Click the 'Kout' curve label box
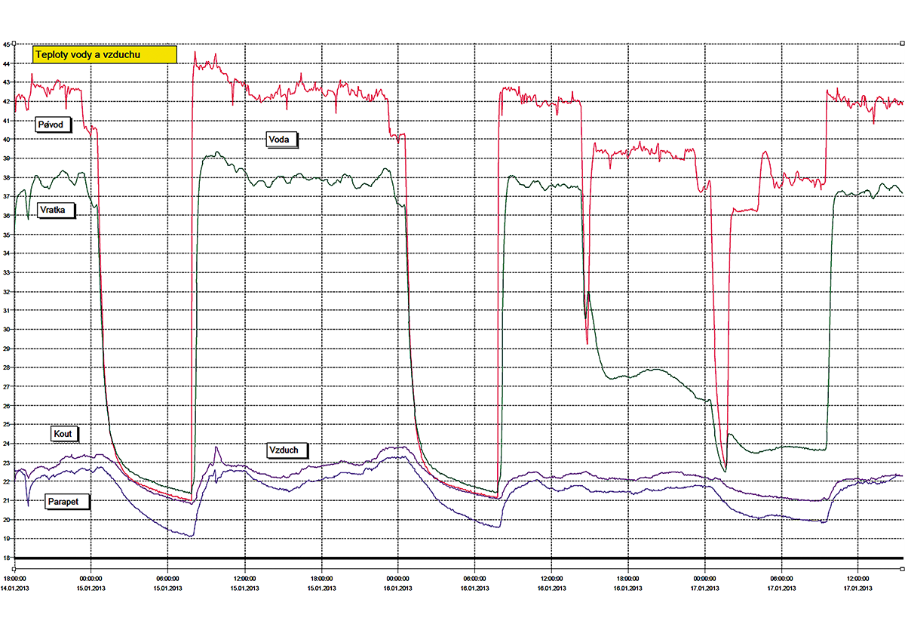The width and height of the screenshot is (905, 627). tap(65, 434)
